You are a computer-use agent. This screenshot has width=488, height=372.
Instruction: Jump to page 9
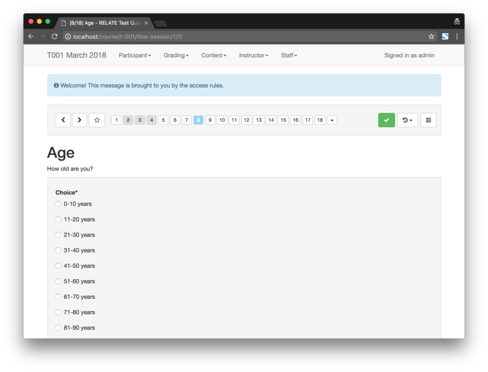pyautogui.click(x=210, y=120)
